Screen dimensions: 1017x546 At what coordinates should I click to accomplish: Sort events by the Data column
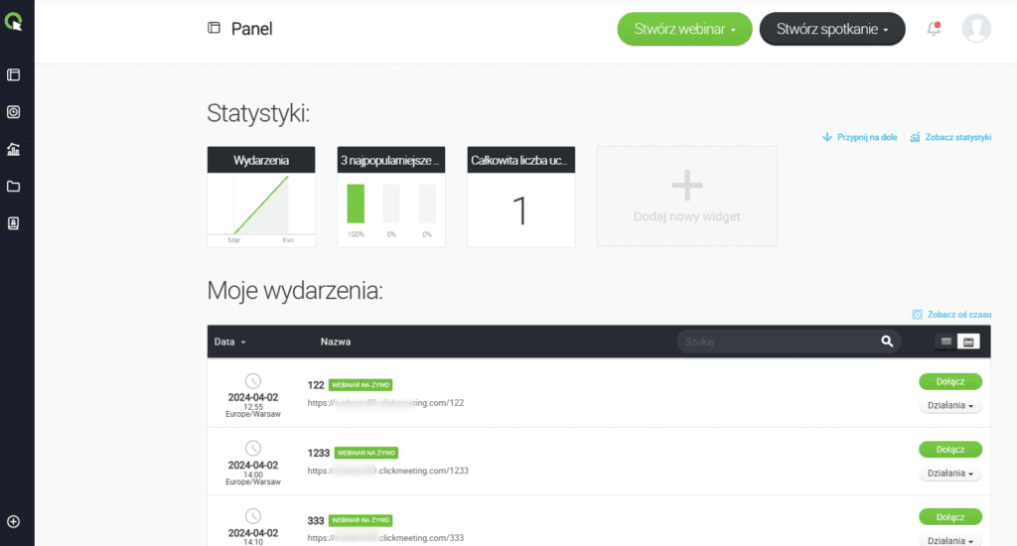click(x=229, y=341)
